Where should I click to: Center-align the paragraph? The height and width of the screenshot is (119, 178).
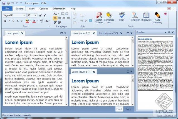coord(60,18)
